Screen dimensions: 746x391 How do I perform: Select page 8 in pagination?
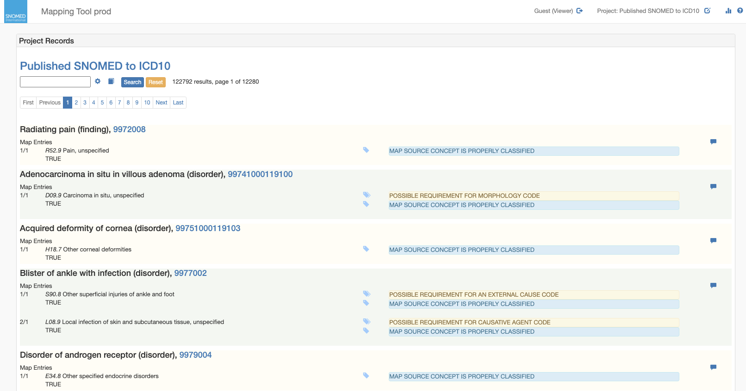click(128, 103)
